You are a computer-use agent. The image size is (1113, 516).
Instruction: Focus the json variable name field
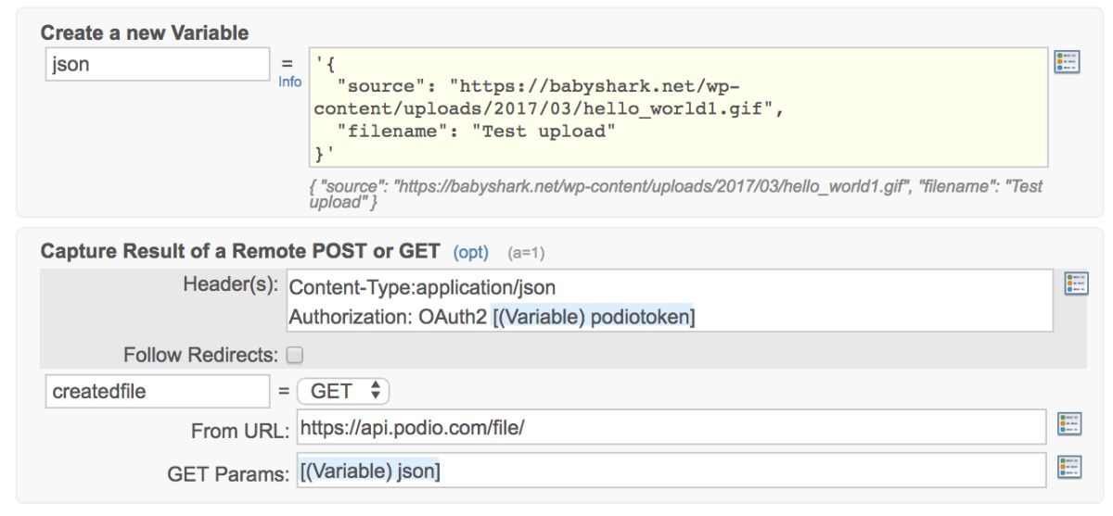[158, 65]
